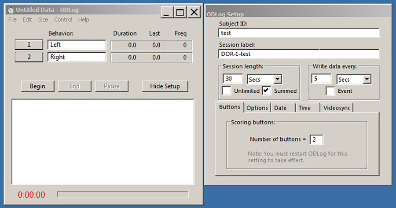Select the Date tab
The height and width of the screenshot is (208, 396).
click(283, 108)
